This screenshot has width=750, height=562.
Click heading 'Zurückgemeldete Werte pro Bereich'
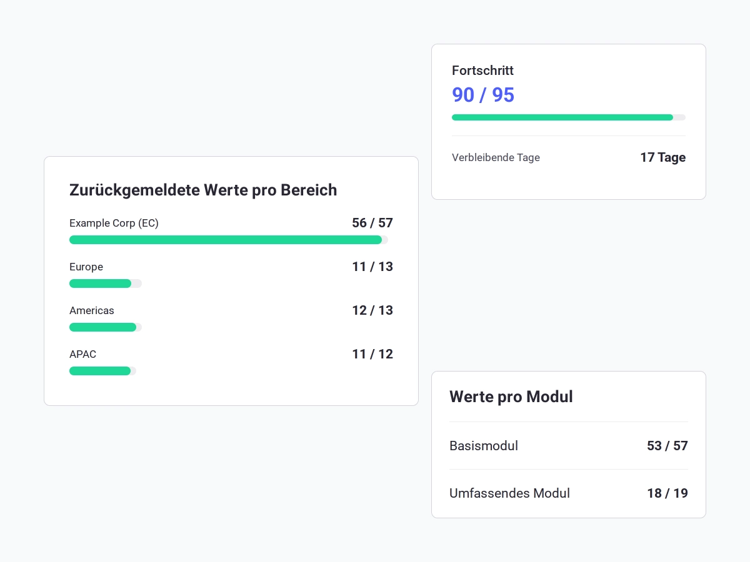pyautogui.click(x=203, y=190)
